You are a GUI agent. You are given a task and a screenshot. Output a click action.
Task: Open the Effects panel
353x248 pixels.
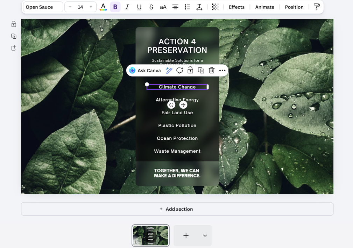coord(236,7)
